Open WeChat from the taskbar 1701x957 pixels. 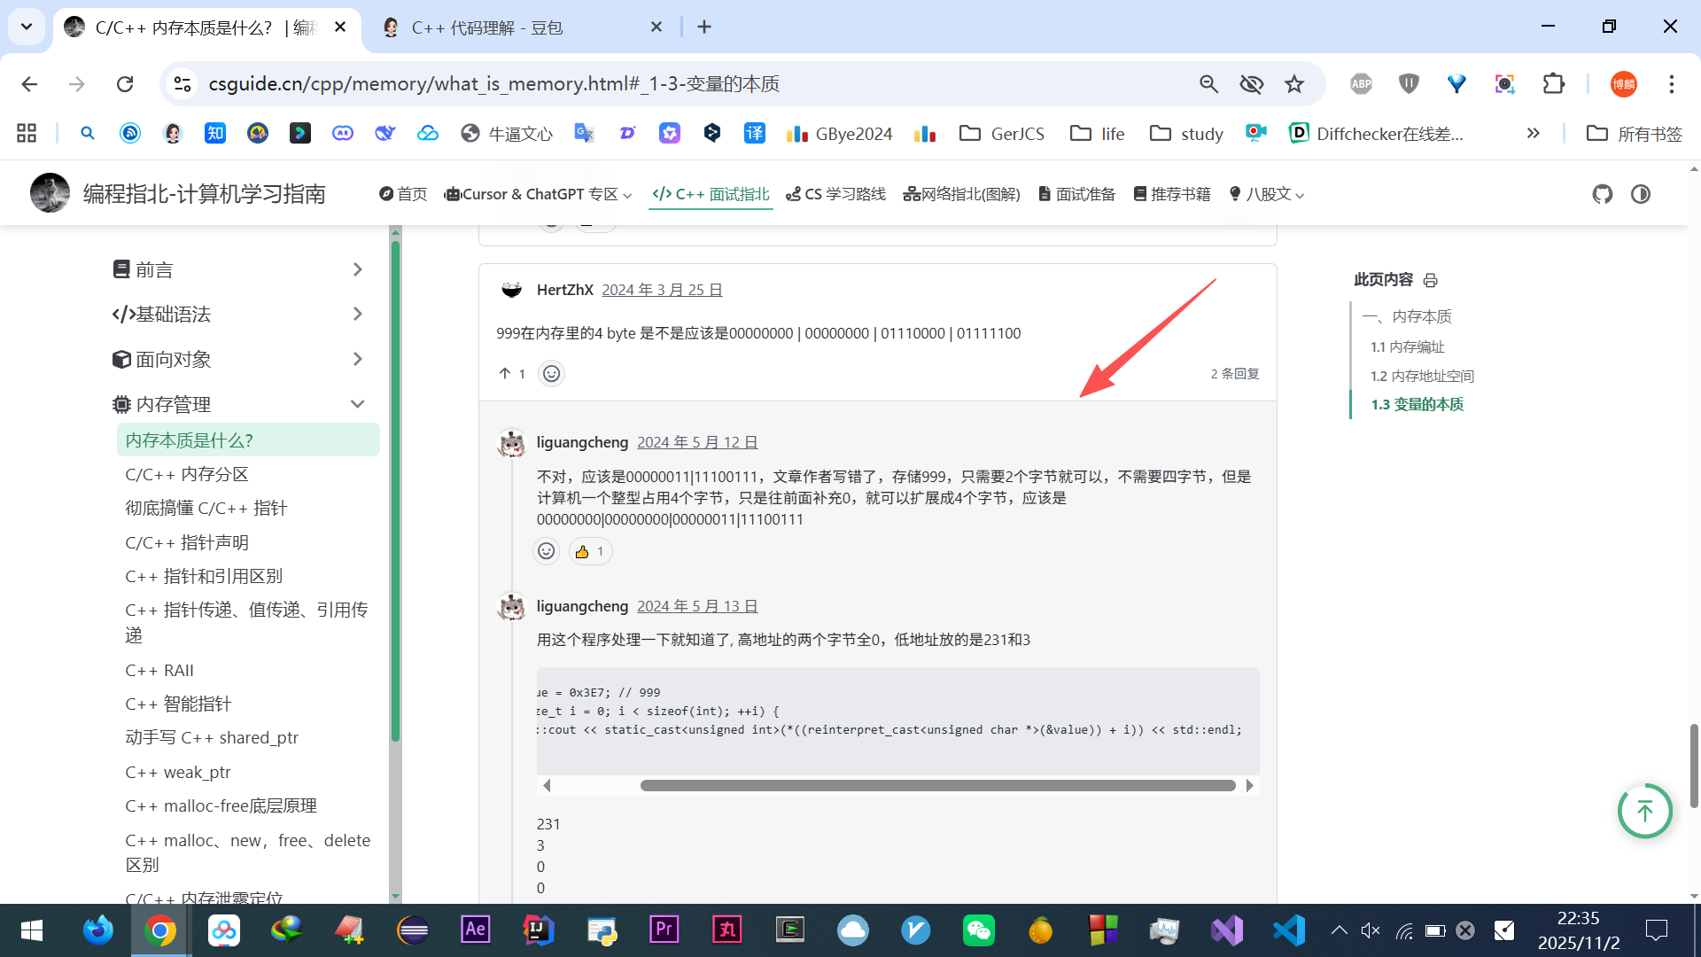coord(978,930)
